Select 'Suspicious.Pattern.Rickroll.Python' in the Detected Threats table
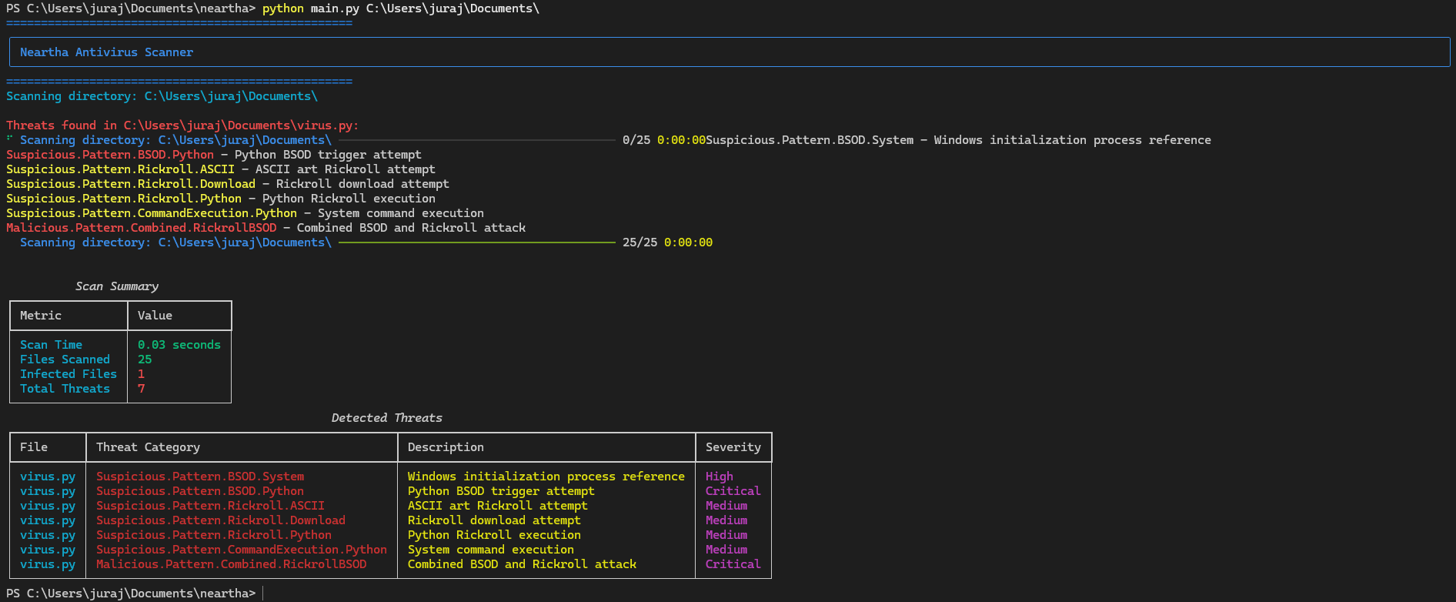This screenshot has height=602, width=1456. 214,535
